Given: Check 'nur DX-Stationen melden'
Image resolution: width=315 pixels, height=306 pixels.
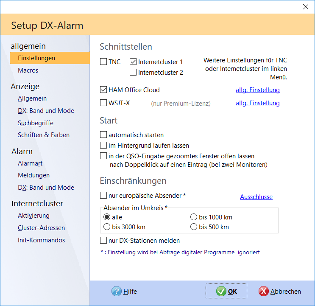Looking at the screenshot, I should click(x=103, y=240).
